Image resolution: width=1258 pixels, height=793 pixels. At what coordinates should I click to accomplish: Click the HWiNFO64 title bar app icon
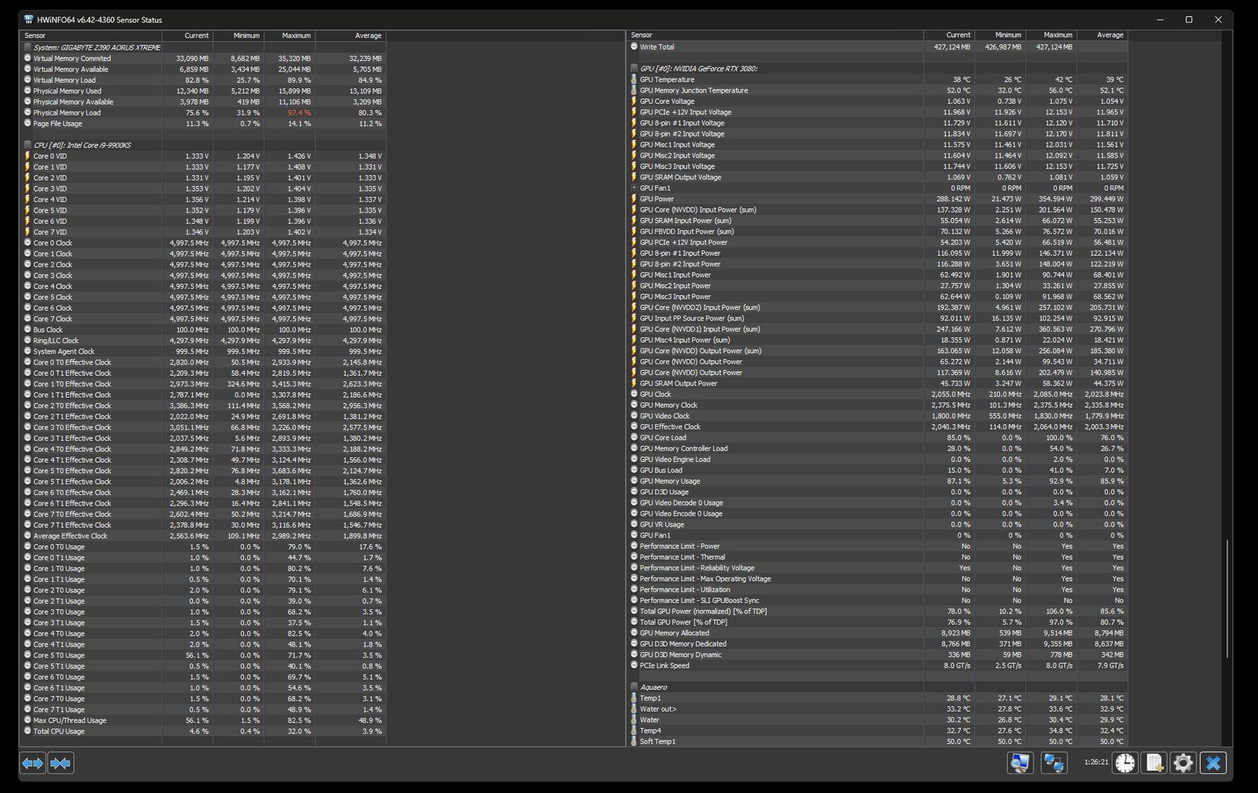tap(29, 20)
